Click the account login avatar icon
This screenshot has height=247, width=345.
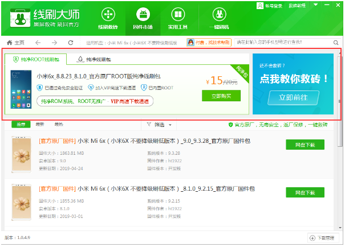click(x=260, y=6)
